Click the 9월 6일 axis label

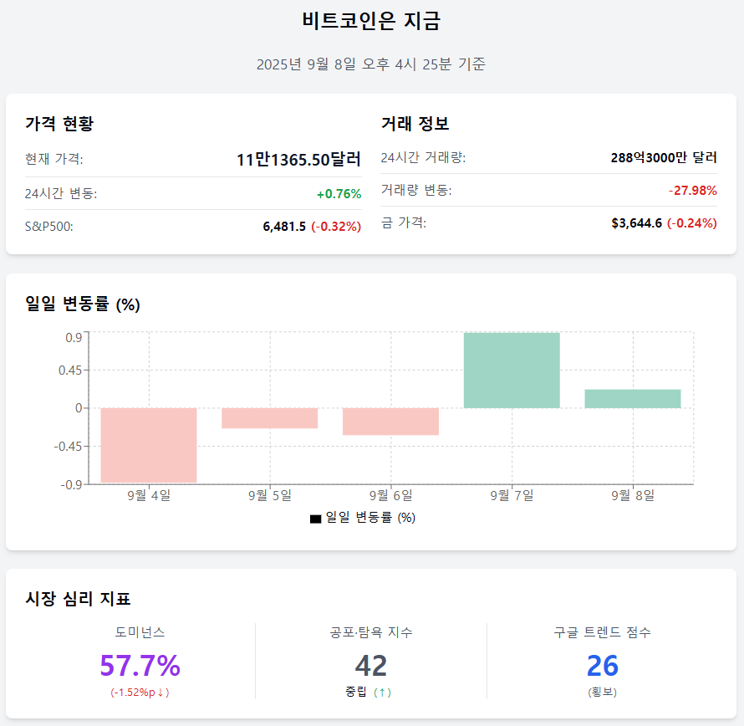(x=390, y=495)
